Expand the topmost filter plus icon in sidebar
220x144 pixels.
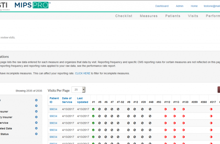pyautogui.click(x=36, y=100)
